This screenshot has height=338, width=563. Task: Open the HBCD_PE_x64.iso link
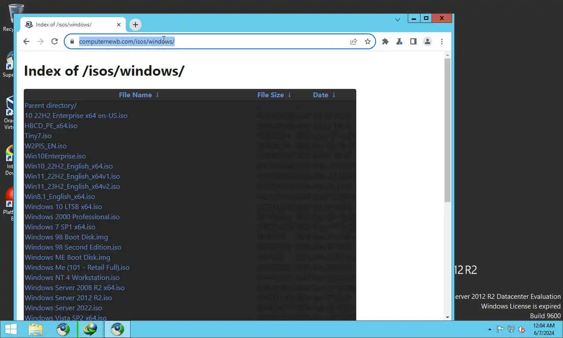[x=51, y=126]
